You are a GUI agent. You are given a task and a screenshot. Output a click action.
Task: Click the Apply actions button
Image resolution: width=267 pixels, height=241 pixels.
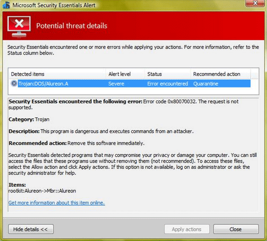[x=187, y=229]
